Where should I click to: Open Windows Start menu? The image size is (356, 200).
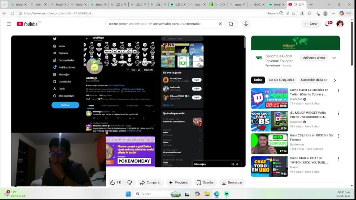pos(128,194)
